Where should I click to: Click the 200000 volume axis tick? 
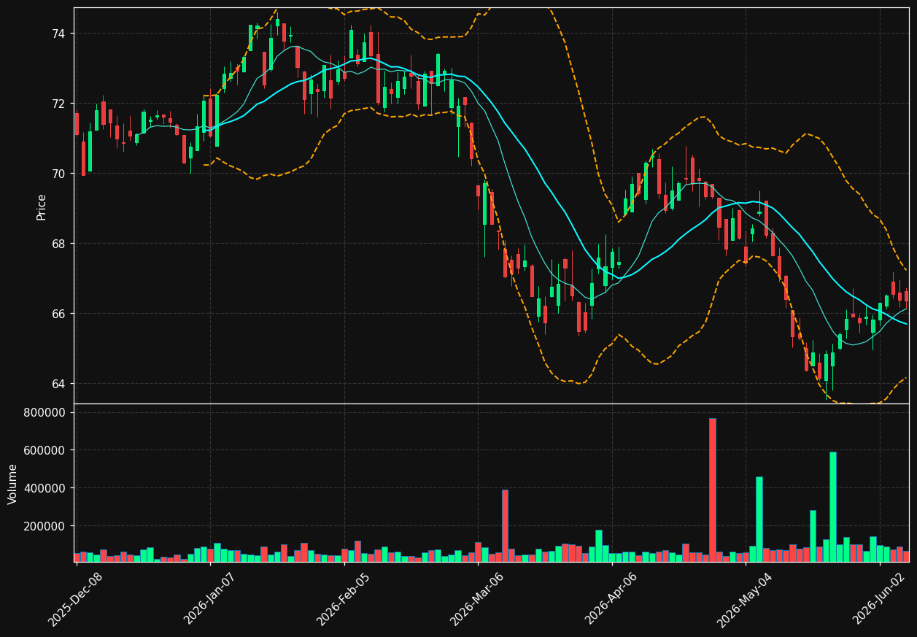45,526
